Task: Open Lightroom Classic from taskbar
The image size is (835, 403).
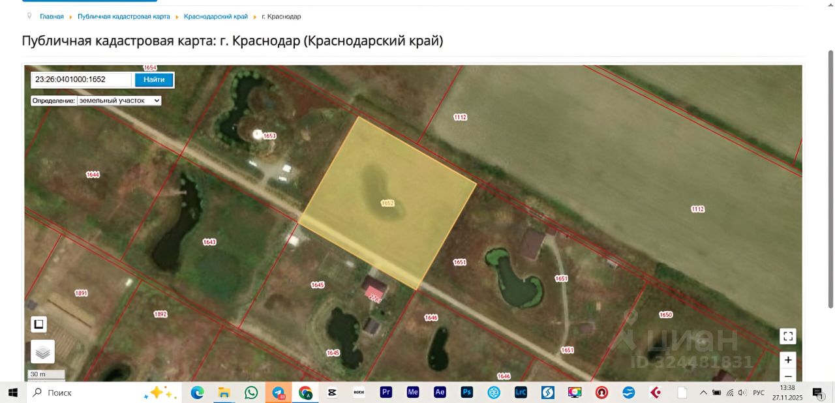Action: (521, 393)
